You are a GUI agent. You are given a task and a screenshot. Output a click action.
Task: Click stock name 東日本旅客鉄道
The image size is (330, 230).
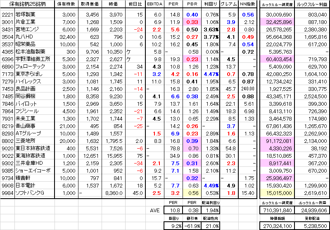[x=33, y=148]
